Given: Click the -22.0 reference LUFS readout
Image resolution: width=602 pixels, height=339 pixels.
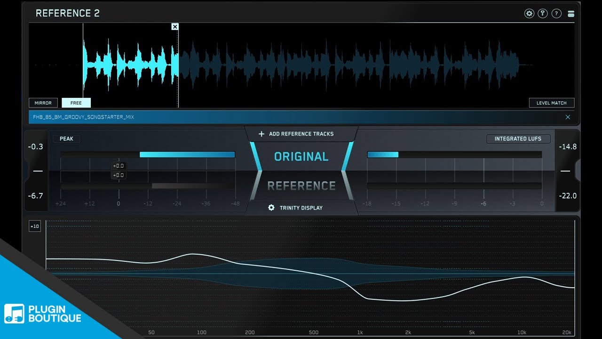Looking at the screenshot, I should point(568,195).
